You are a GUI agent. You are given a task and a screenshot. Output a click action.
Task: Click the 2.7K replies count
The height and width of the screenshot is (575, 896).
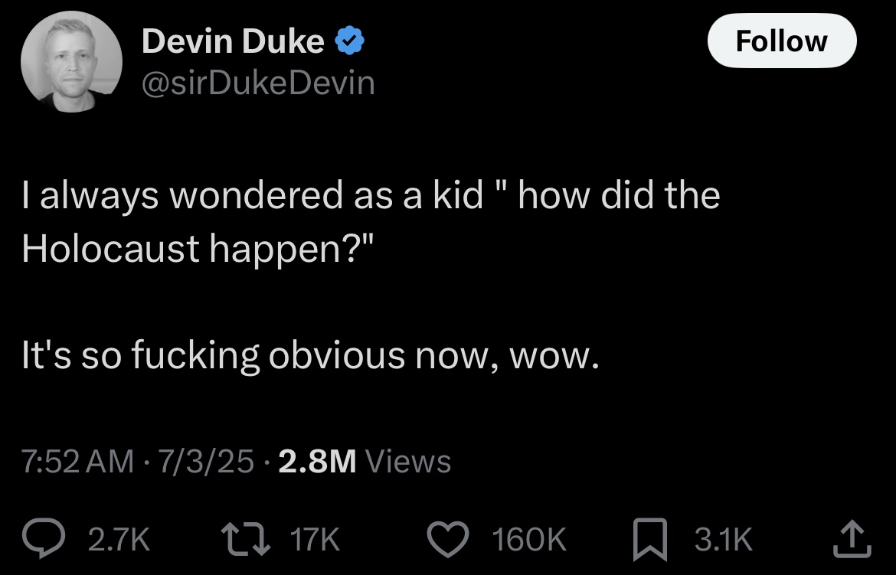tap(119, 540)
